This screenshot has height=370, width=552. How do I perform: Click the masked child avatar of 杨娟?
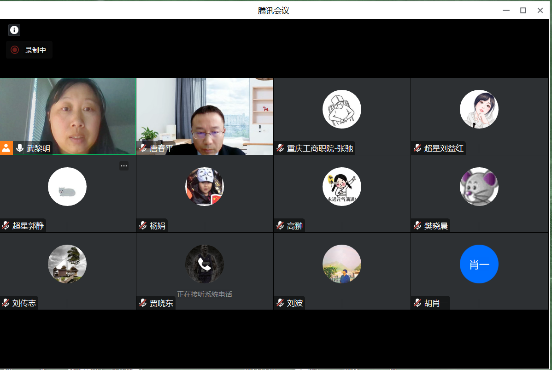(205, 187)
